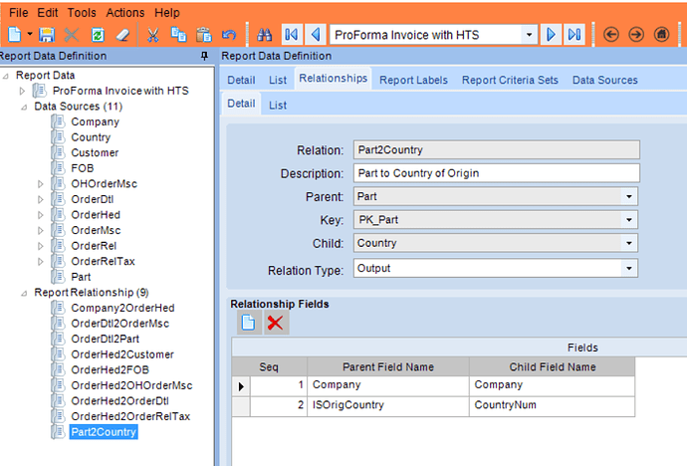This screenshot has height=466, width=687.
Task: Select the Relationships tab
Action: (x=333, y=79)
